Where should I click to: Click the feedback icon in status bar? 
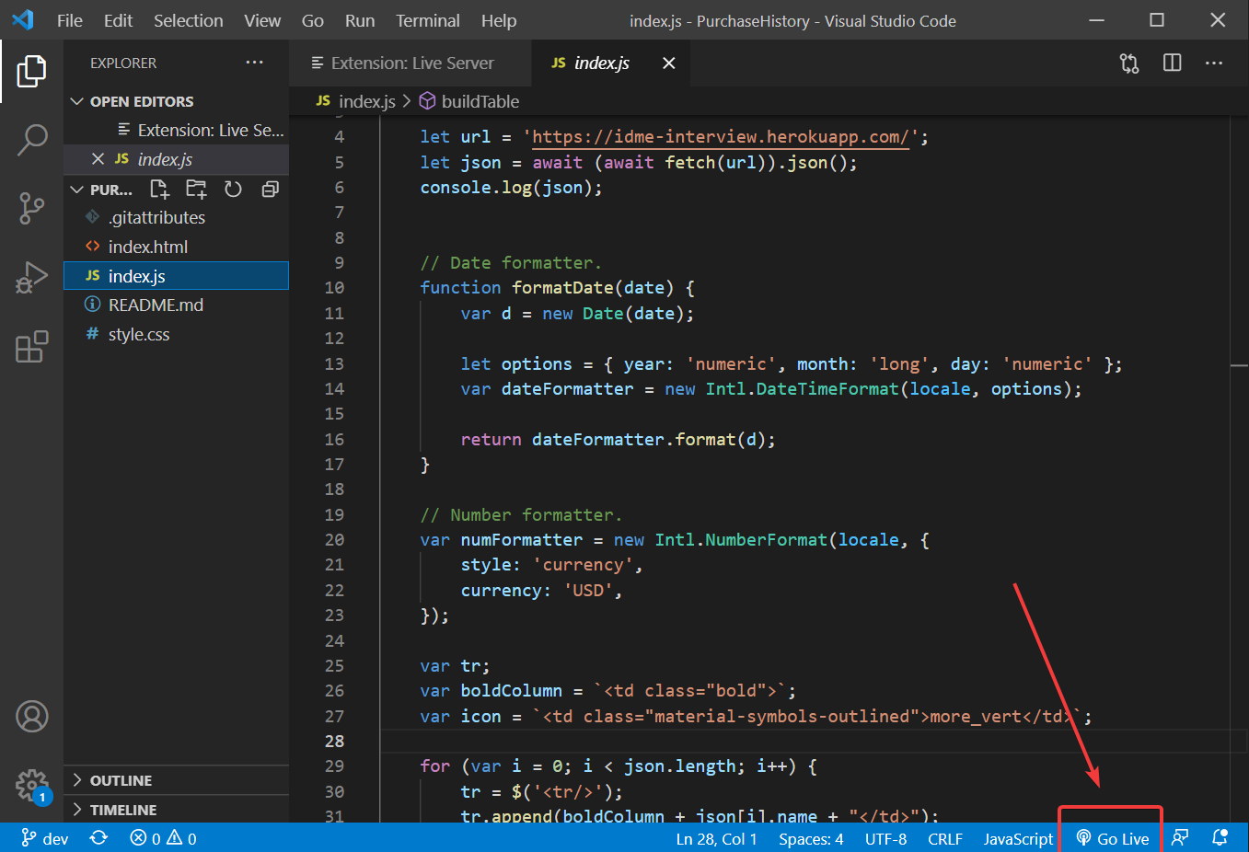tap(1180, 838)
